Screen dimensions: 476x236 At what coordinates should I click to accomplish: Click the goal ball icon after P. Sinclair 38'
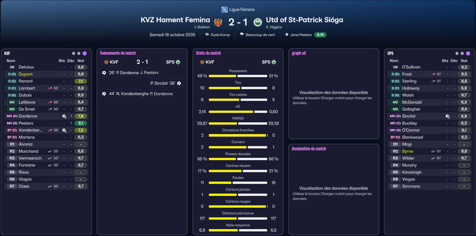(x=179, y=83)
